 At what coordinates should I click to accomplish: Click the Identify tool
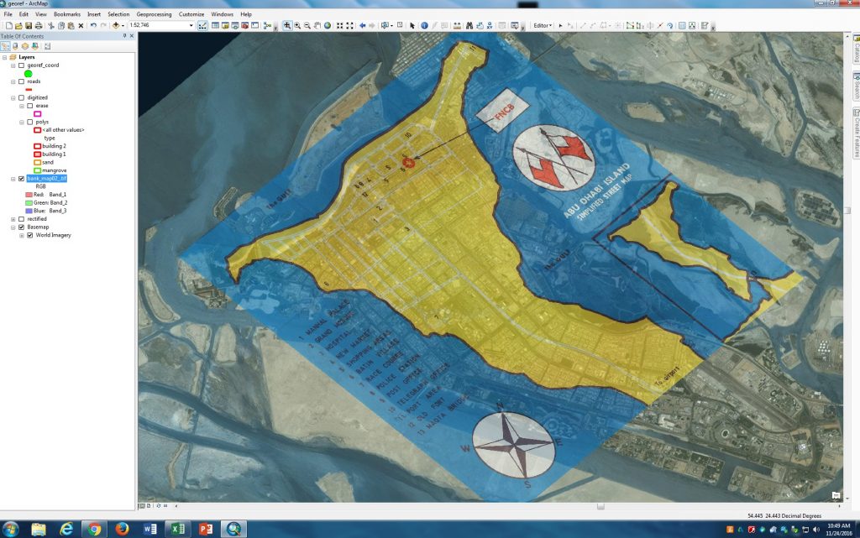(x=424, y=25)
